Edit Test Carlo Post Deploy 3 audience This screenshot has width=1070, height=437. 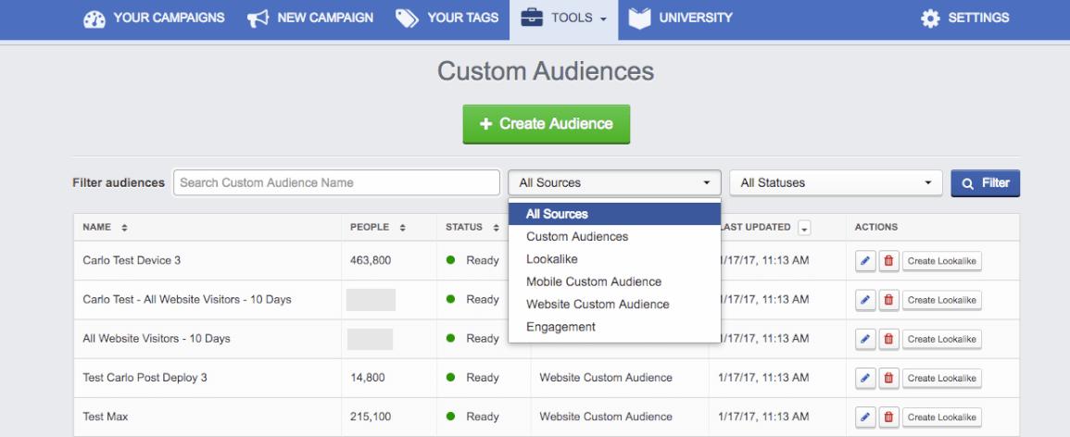[x=865, y=379]
